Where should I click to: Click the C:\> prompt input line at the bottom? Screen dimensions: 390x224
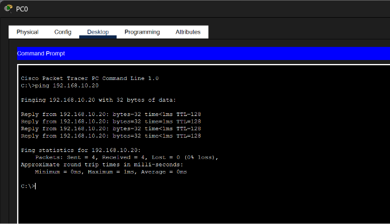point(28,186)
